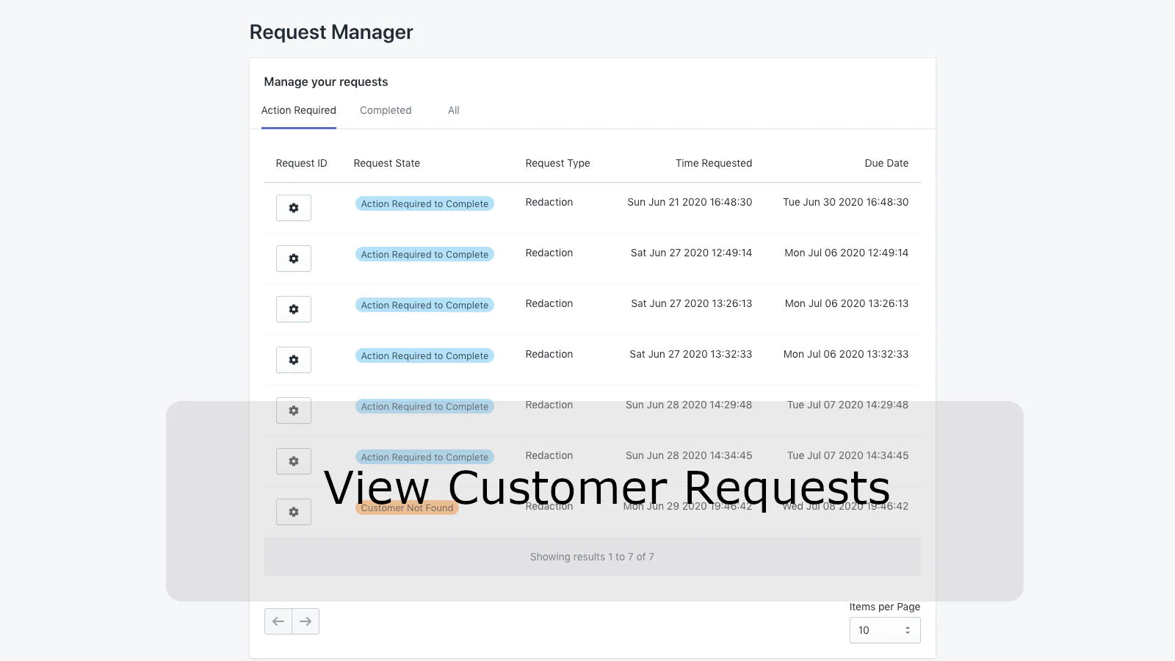This screenshot has height=661, width=1175.
Task: Go to previous page with left arrow
Action: click(x=278, y=621)
